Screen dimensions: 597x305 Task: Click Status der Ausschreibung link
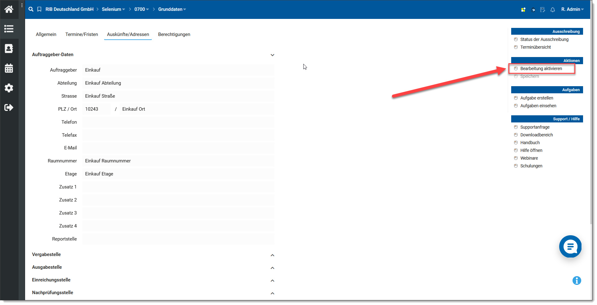(x=544, y=39)
